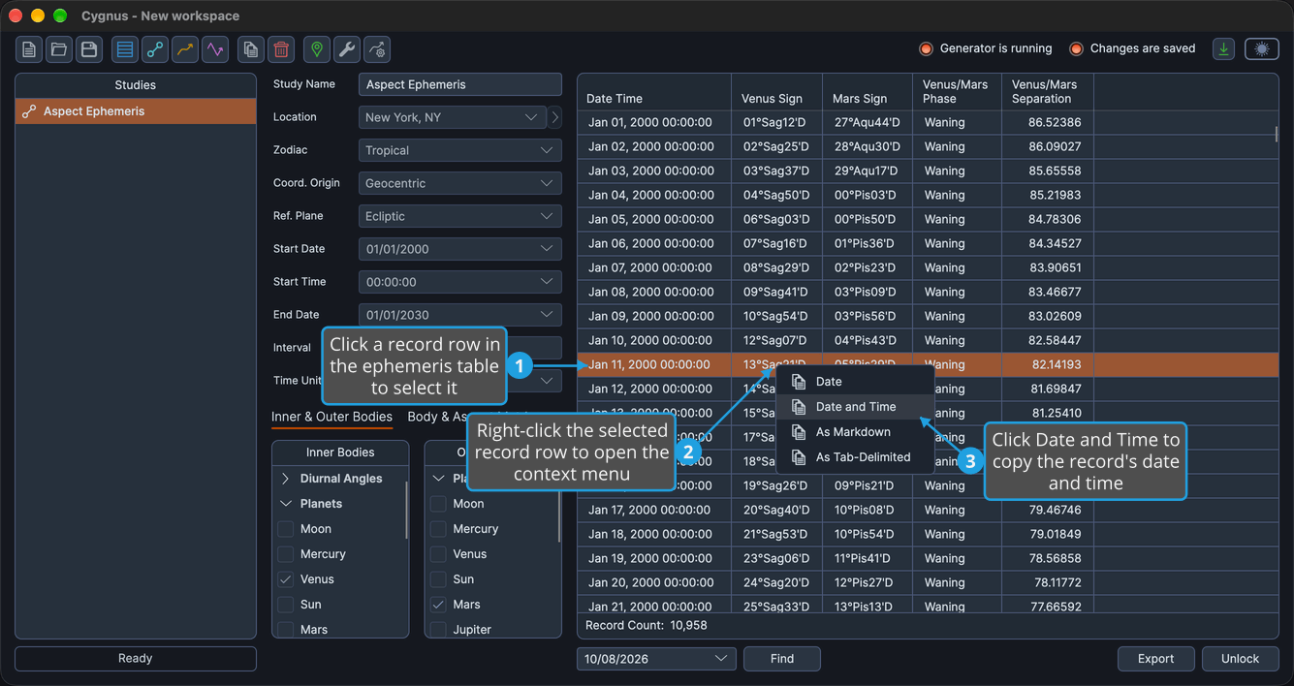Open the End Date 01/01/2030 picker
This screenshot has height=686, width=1294.
[459, 315]
